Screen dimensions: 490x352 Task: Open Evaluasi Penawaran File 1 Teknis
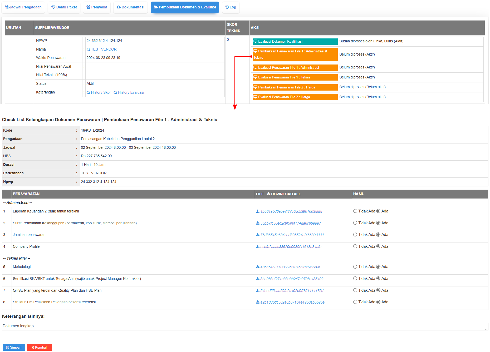click(295, 77)
